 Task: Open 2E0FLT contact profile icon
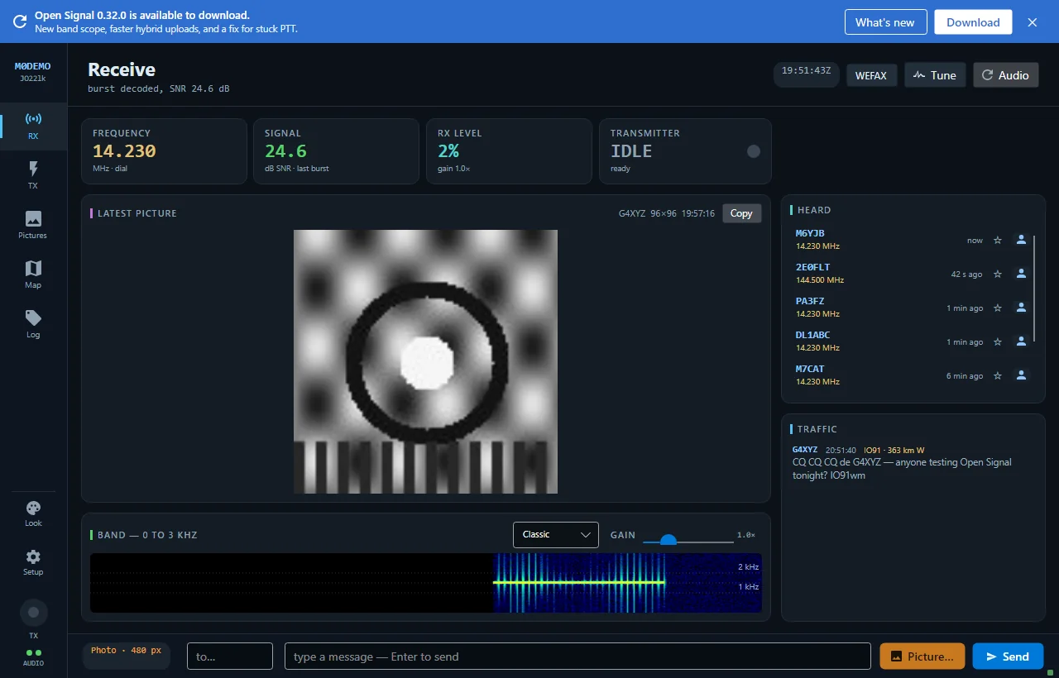click(x=1021, y=274)
